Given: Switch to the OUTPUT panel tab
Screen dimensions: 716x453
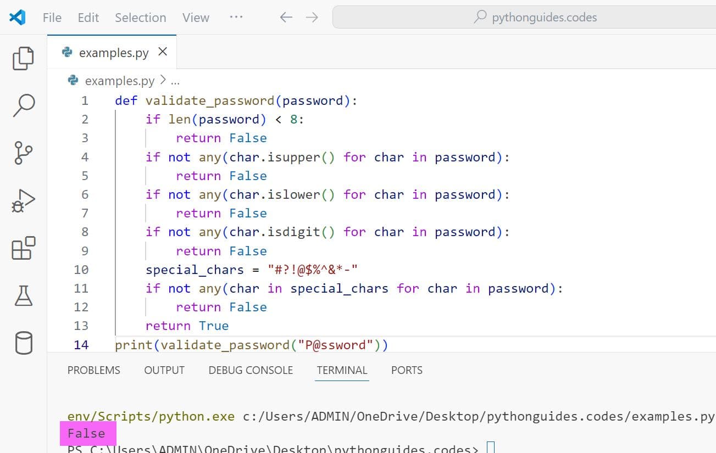Looking at the screenshot, I should pyautogui.click(x=164, y=370).
